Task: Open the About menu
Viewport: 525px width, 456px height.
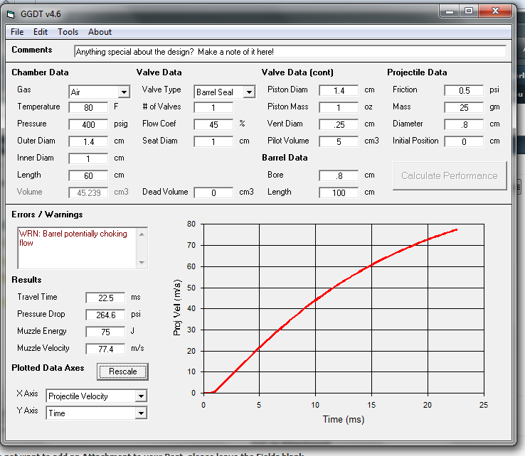Action: pos(100,32)
